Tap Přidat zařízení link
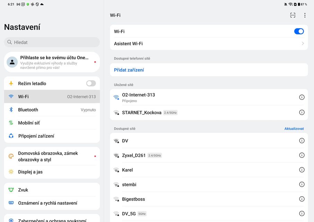314x222 pixels. click(129, 70)
